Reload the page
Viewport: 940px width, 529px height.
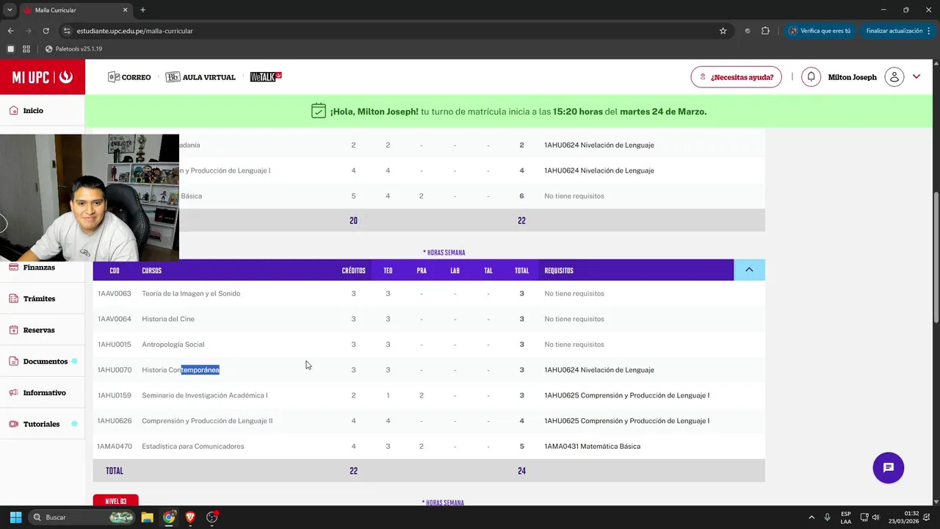point(46,31)
